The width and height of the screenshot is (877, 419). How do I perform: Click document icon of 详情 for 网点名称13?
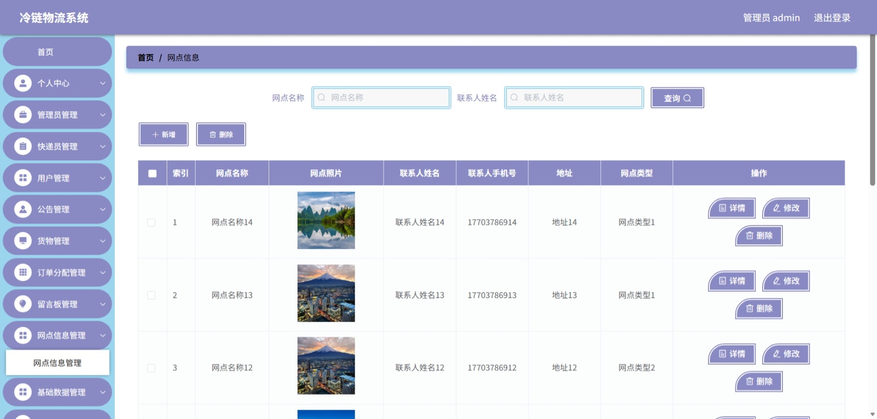click(722, 281)
